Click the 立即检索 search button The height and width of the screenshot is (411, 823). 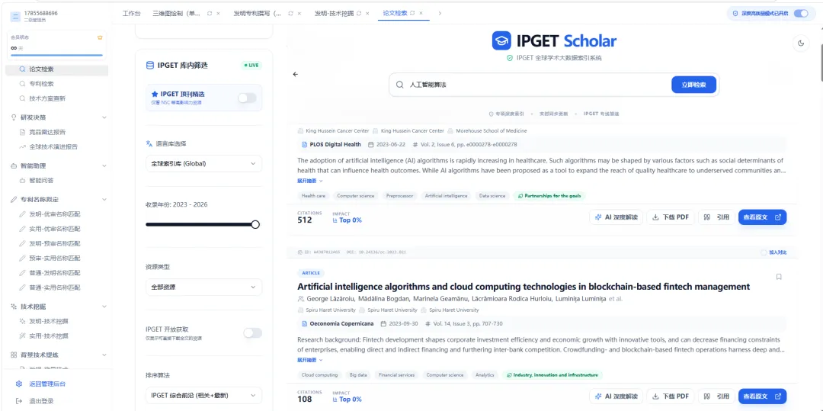tap(693, 85)
